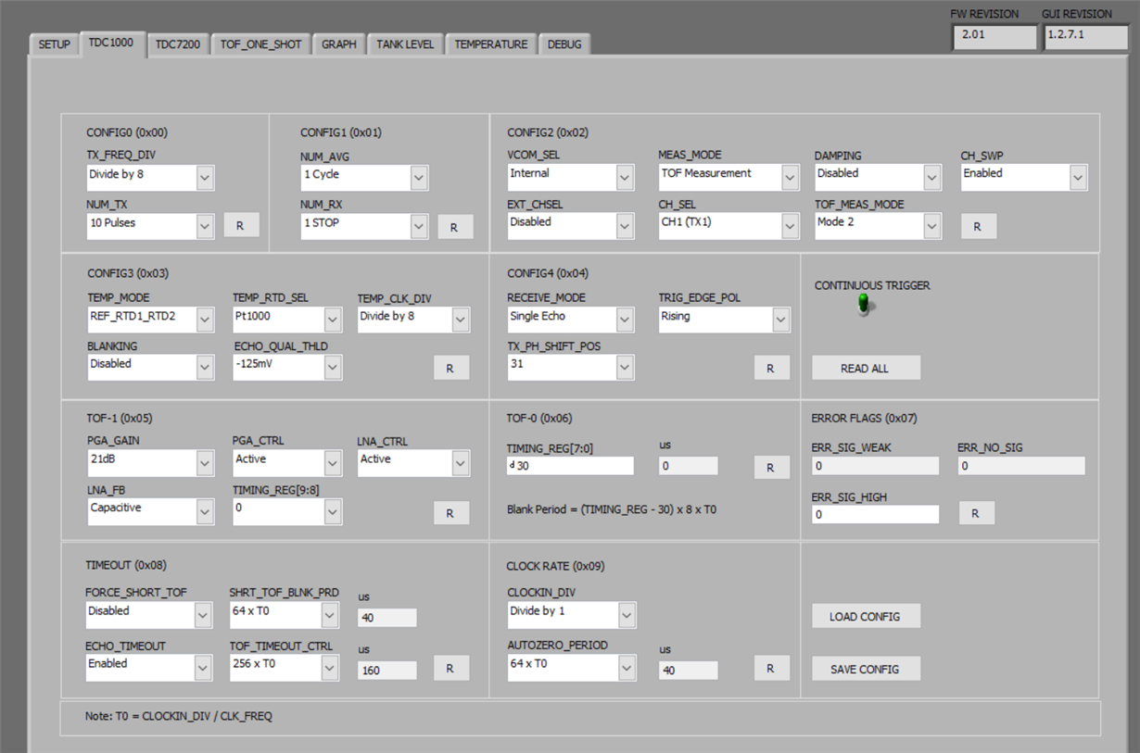Click the R button in CONFIG4
Viewport: 1140px width, 753px height.
[x=771, y=368]
